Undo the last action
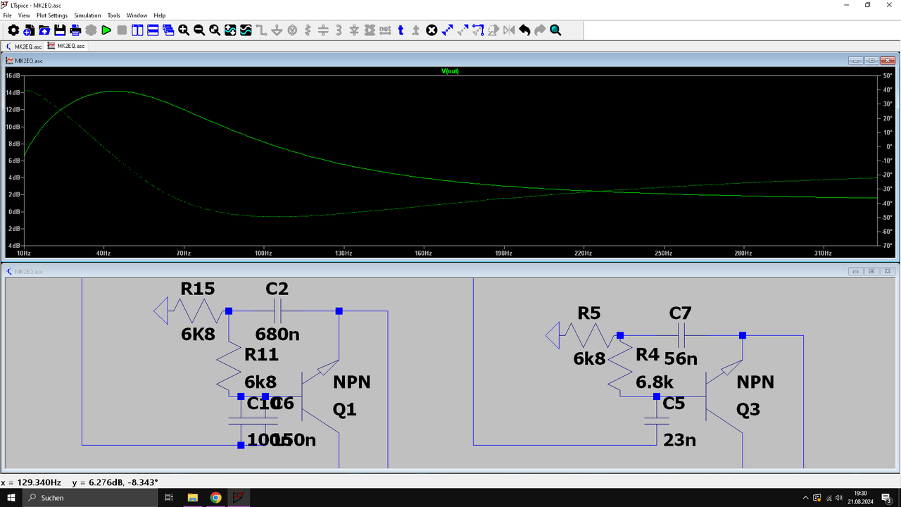The image size is (901, 507). (x=524, y=30)
